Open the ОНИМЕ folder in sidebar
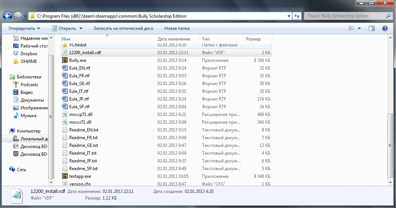Screen dimensions: 396x208 coord(25,61)
